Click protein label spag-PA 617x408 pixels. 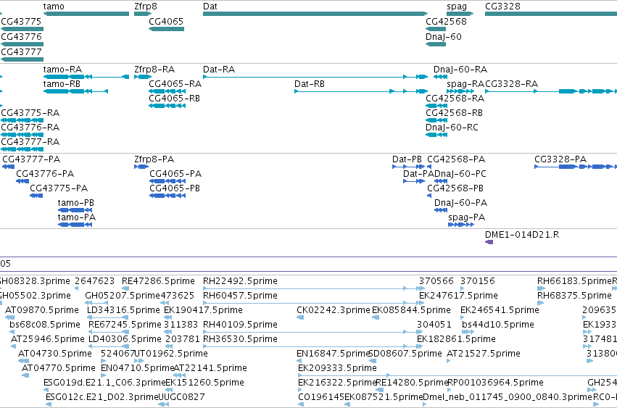[467, 217]
